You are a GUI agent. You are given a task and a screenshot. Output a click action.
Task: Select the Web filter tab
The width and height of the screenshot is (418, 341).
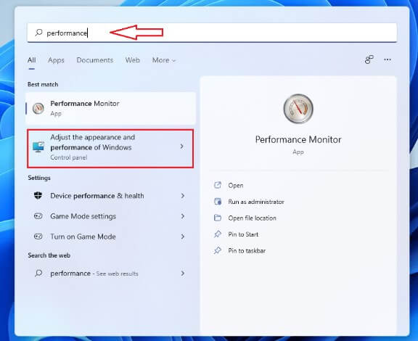[x=133, y=60]
